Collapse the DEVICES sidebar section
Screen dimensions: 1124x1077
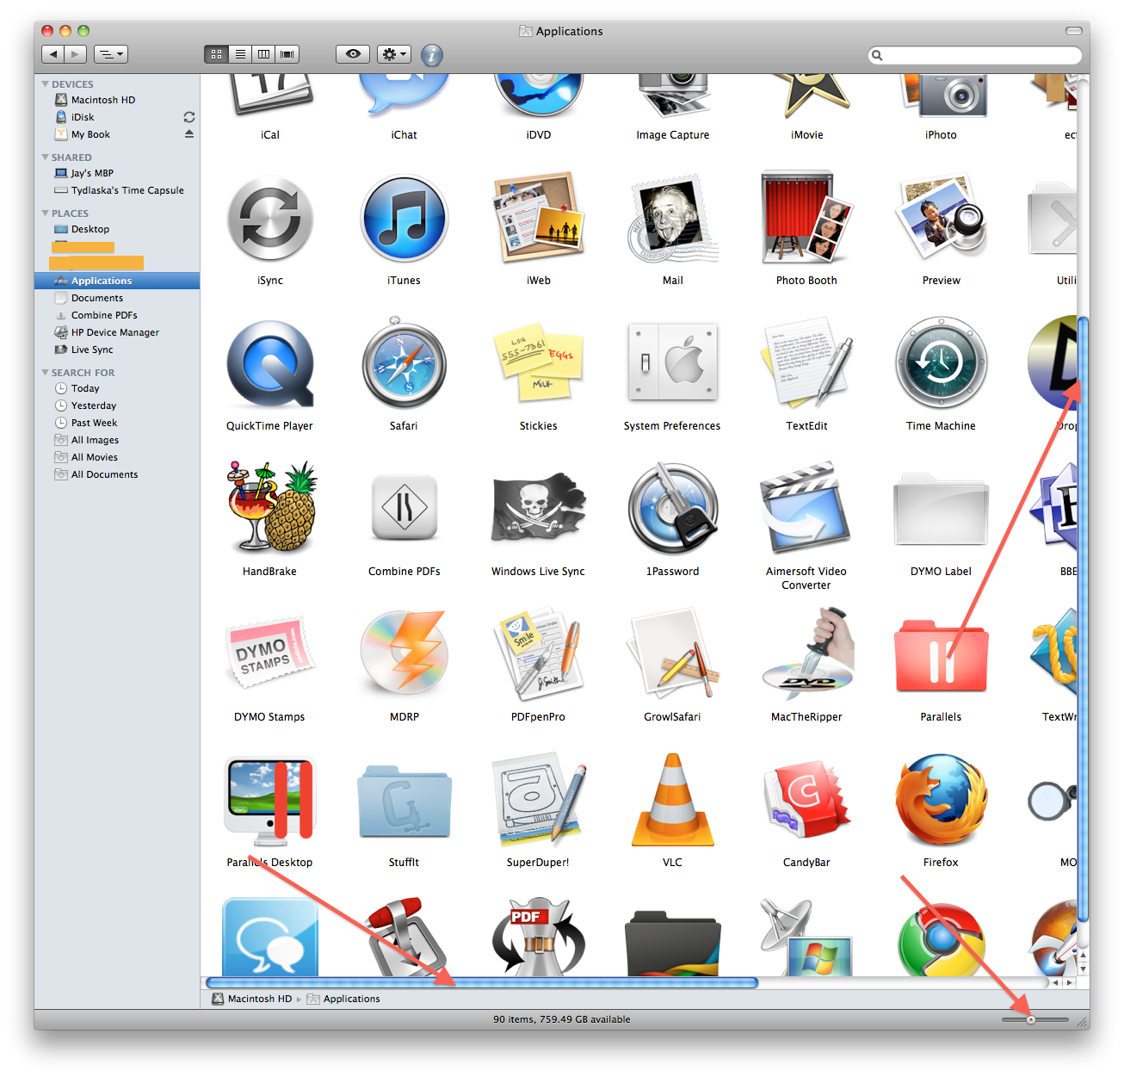(45, 84)
